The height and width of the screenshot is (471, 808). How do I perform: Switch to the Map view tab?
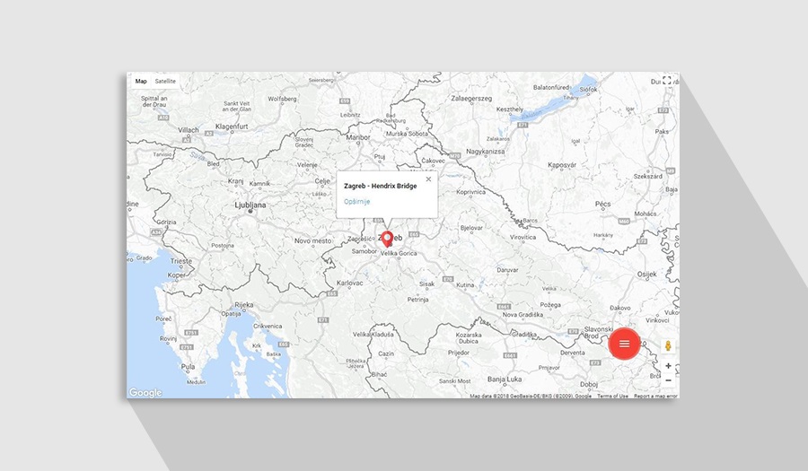pyautogui.click(x=141, y=82)
